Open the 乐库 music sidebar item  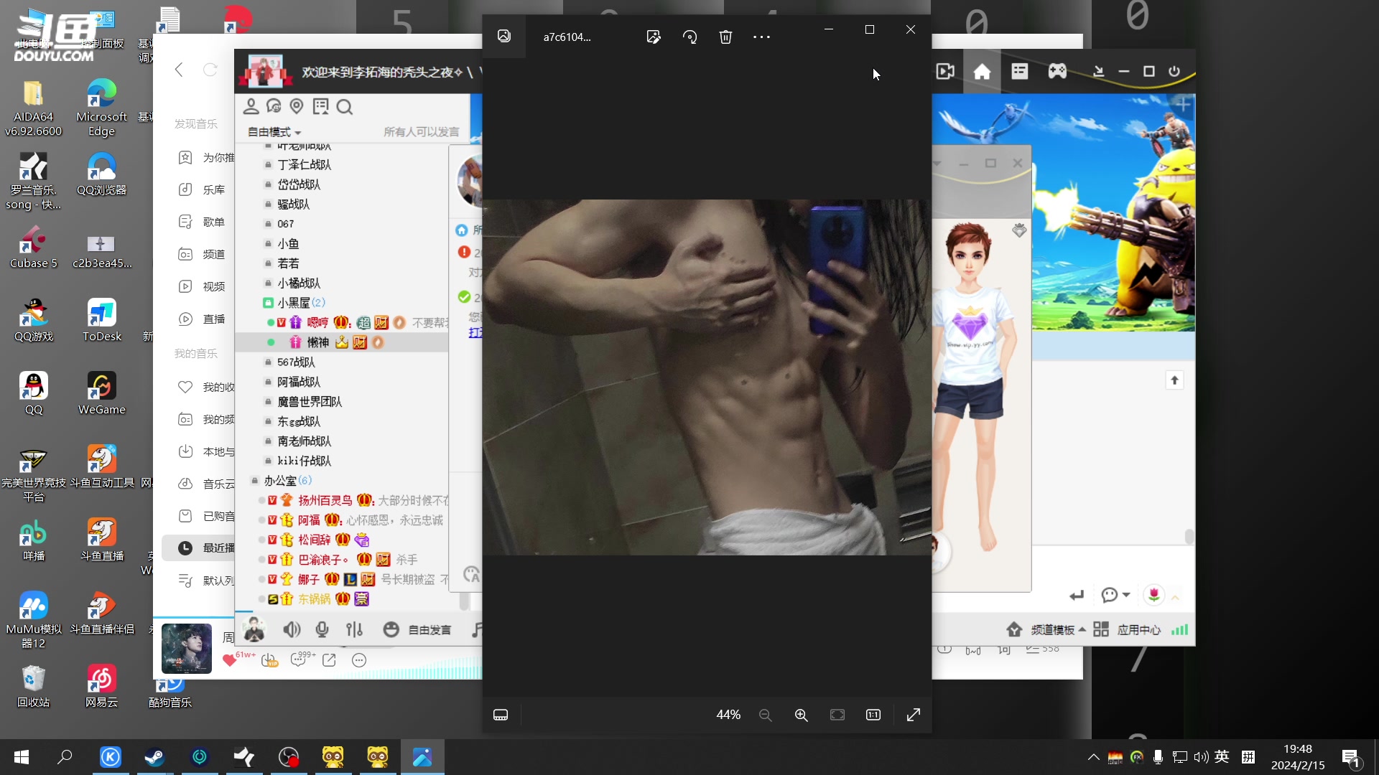point(213,189)
